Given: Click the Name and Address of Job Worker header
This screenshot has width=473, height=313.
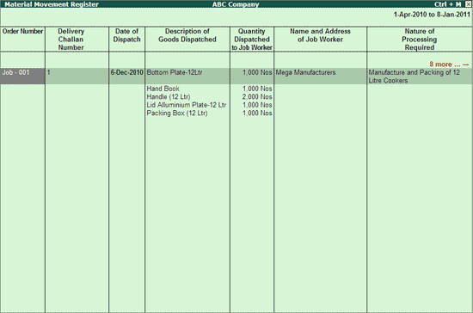Looking at the screenshot, I should (320, 35).
